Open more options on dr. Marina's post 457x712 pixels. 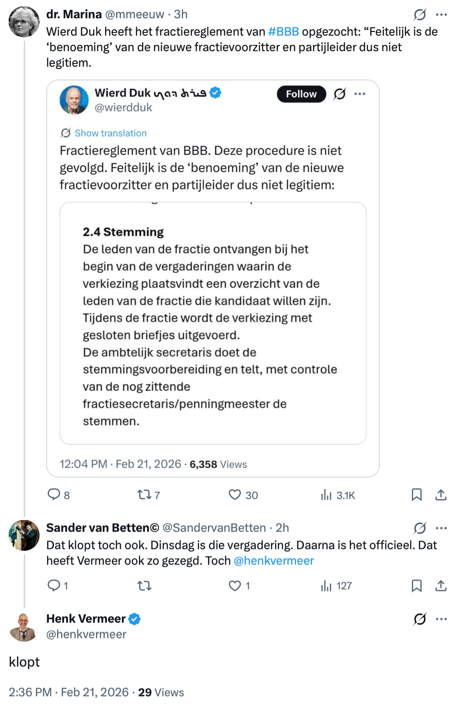tap(441, 15)
